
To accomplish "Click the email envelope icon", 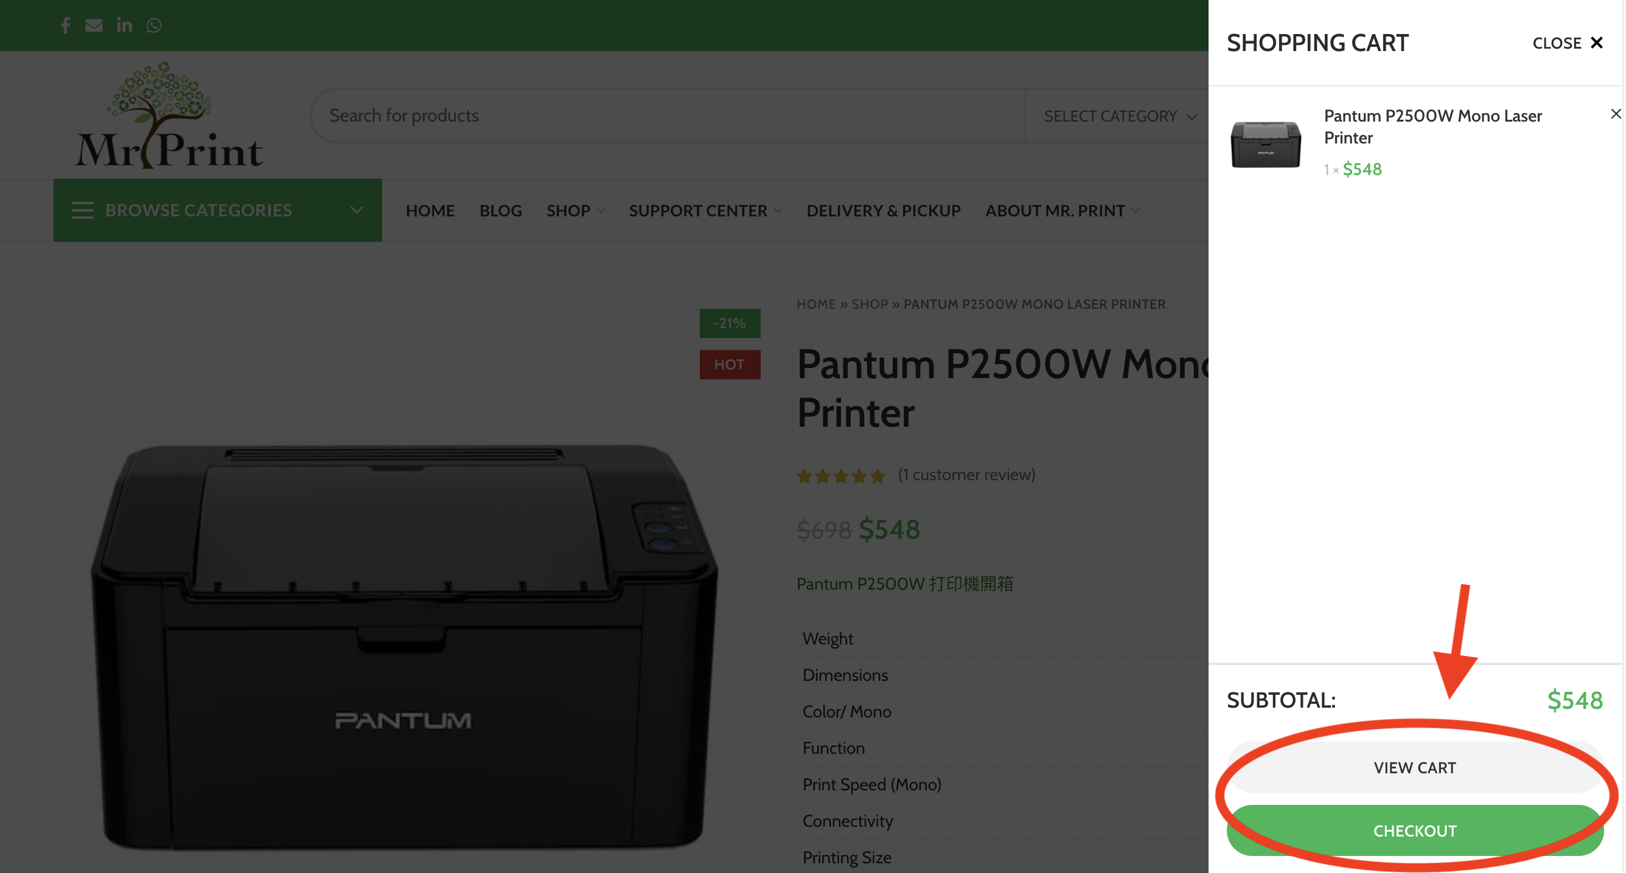I will point(94,26).
